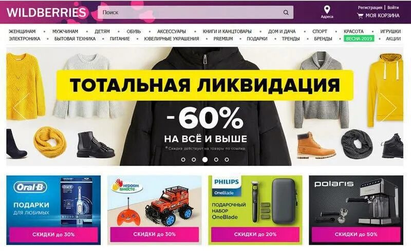
Task: Click the search magnifier icon
Action: (286, 12)
